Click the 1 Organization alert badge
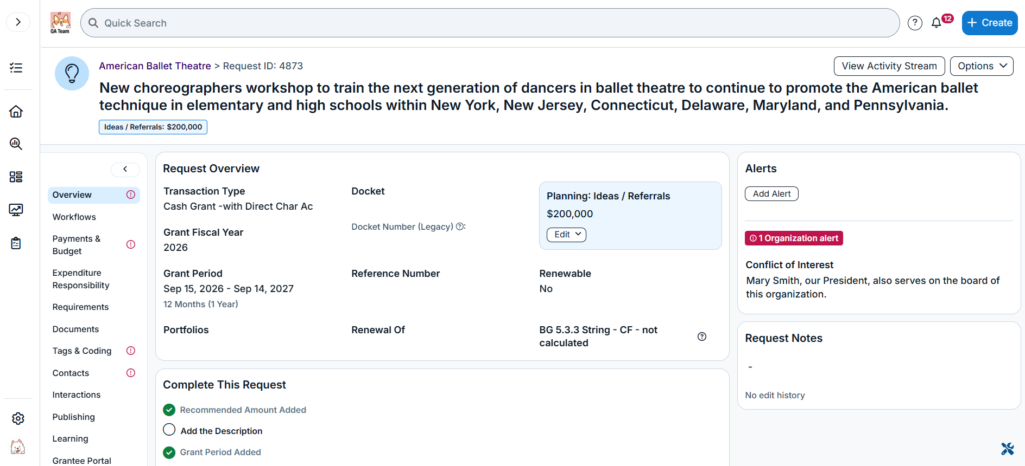1025x466 pixels. [794, 238]
